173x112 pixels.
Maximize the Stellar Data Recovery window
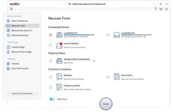point(161,4)
